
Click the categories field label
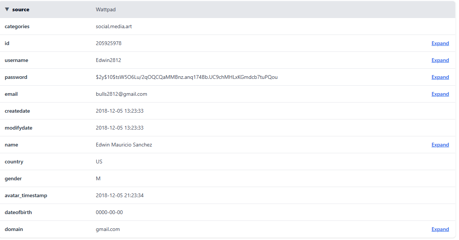[x=17, y=26]
